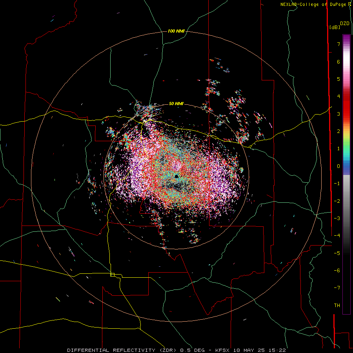Click the TH threshold label on the scale

[x=337, y=306]
